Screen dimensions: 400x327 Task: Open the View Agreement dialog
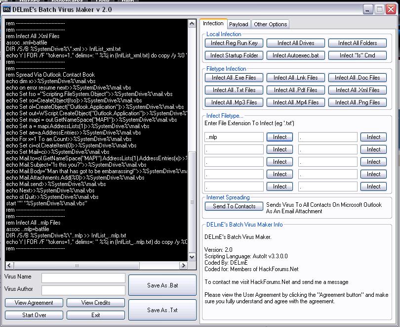pos(34,303)
